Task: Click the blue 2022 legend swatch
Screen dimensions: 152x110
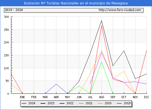Action: point(62,103)
